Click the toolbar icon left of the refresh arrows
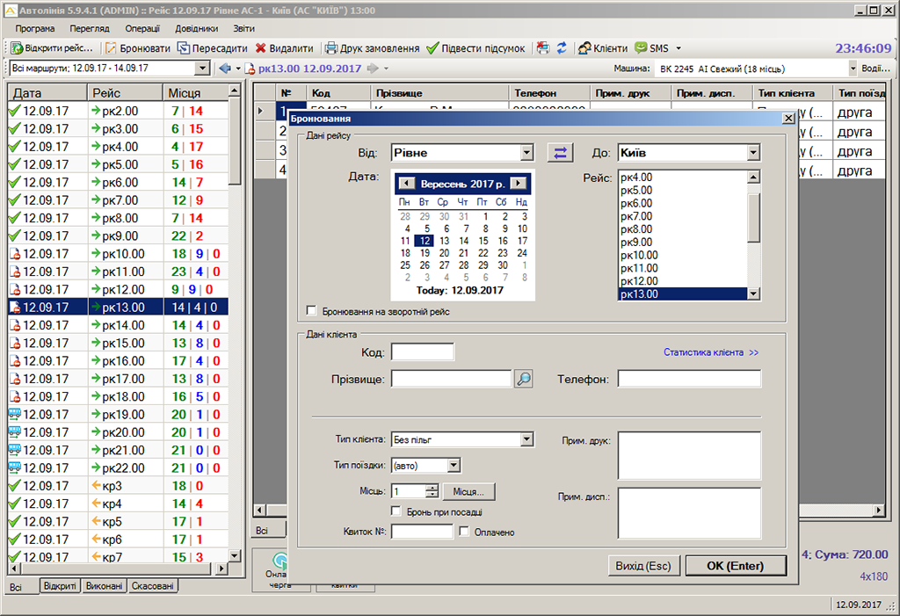This screenshot has height=616, width=900. [x=543, y=48]
